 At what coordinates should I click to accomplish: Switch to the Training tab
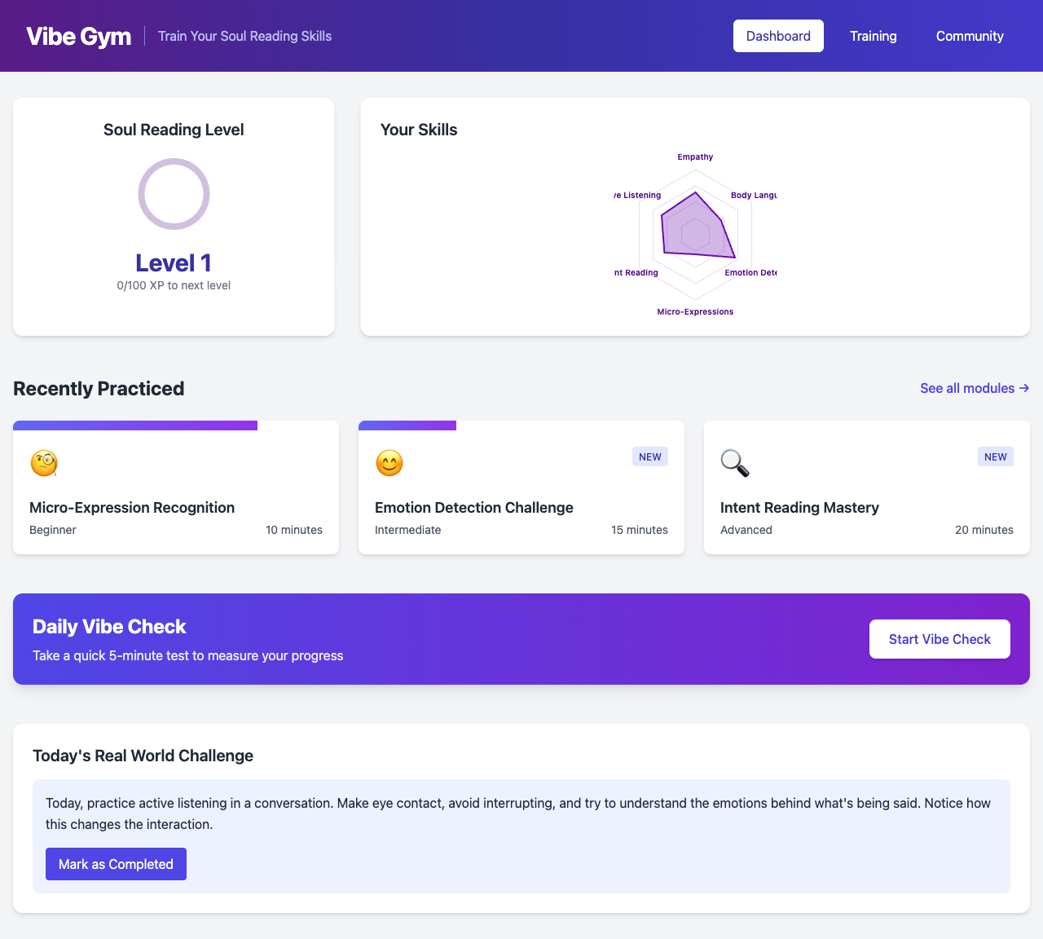[873, 36]
